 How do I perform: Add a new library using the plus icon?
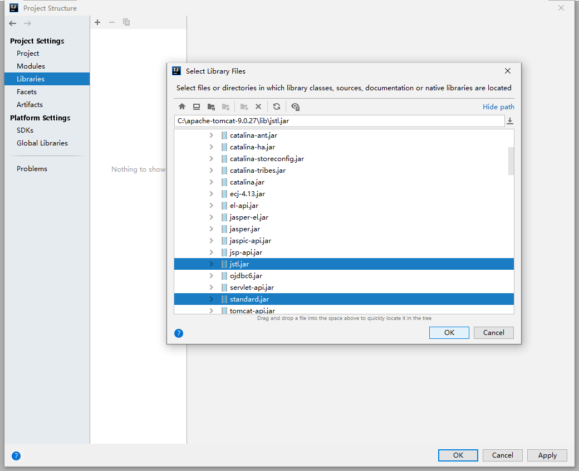97,22
